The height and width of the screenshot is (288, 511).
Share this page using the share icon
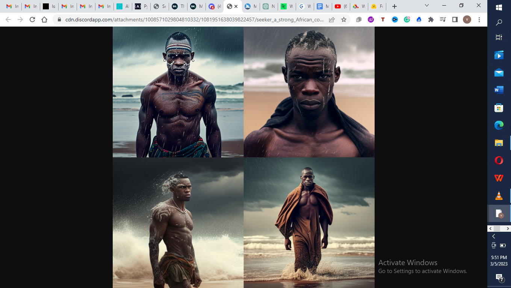coord(332,19)
